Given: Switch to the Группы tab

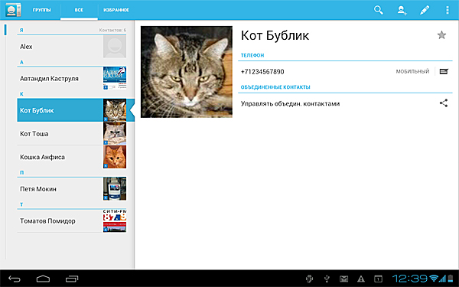Looking at the screenshot, I should (41, 10).
